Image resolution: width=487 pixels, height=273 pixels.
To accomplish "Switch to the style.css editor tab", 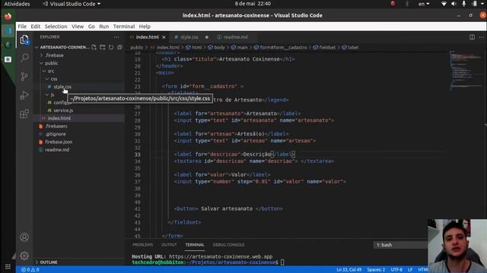I will point(189,37).
